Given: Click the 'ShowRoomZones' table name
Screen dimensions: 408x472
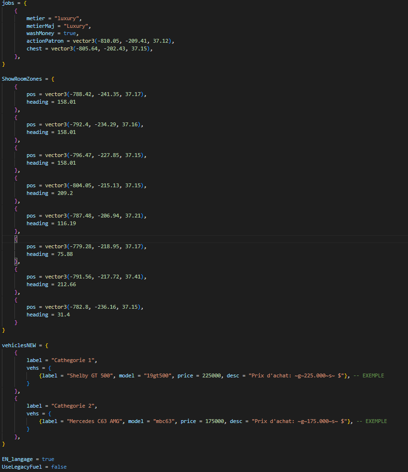Looking at the screenshot, I should 22,79.
